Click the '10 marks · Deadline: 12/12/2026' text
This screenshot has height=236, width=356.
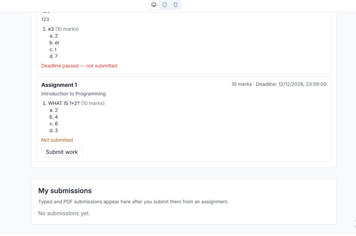279,84
